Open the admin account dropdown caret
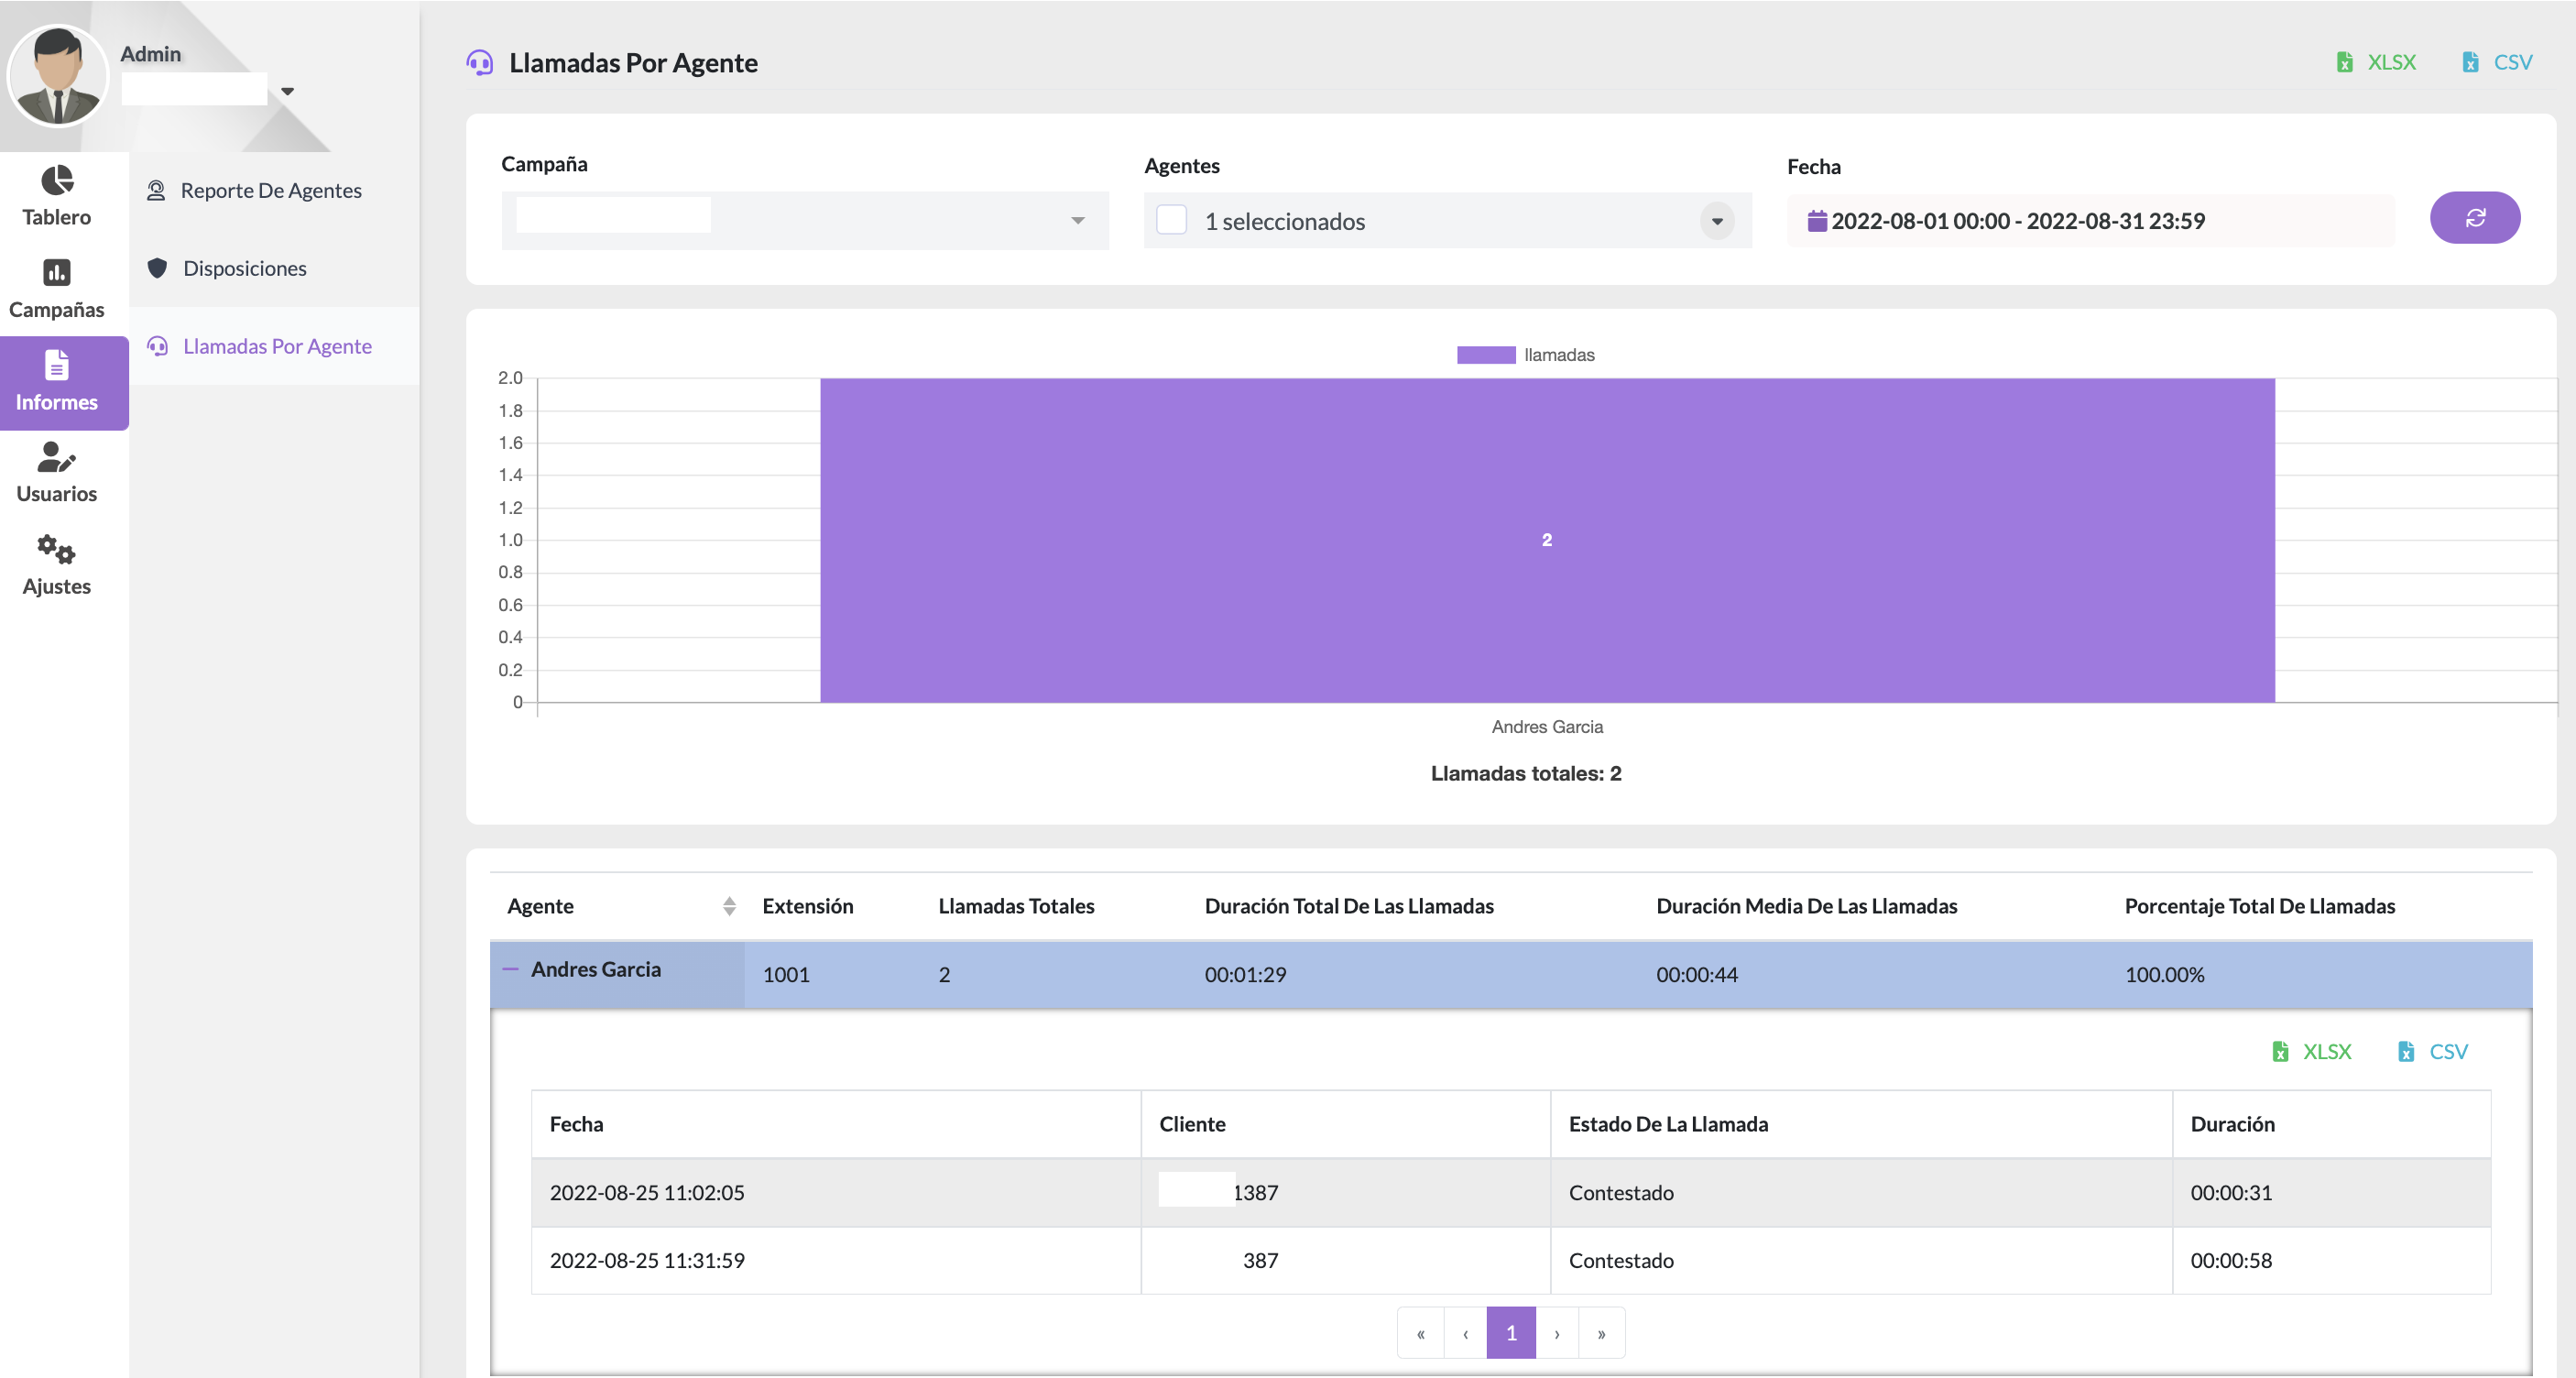This screenshot has width=2576, height=1378. pyautogui.click(x=288, y=91)
